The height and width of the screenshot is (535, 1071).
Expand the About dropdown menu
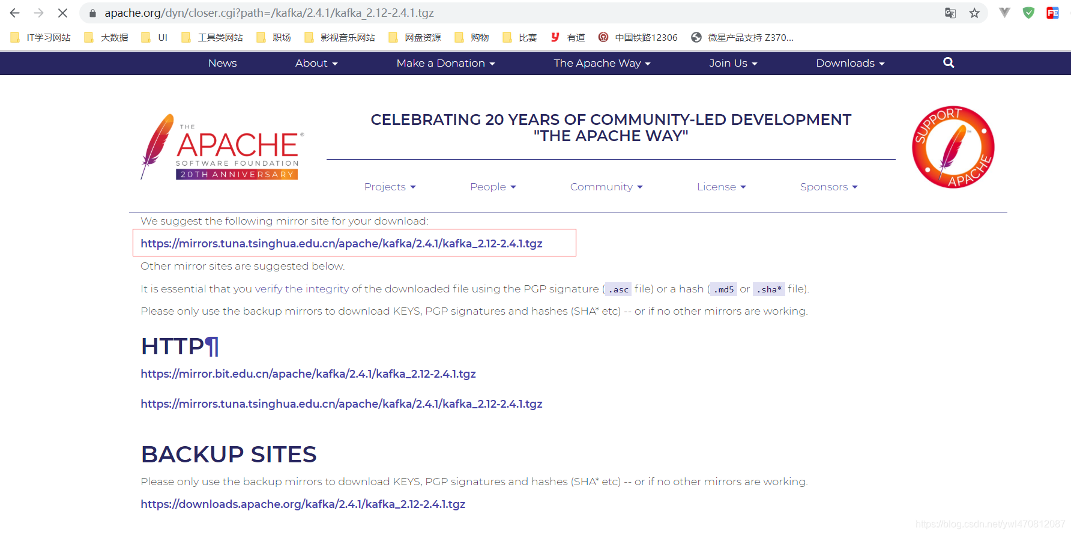(x=316, y=63)
